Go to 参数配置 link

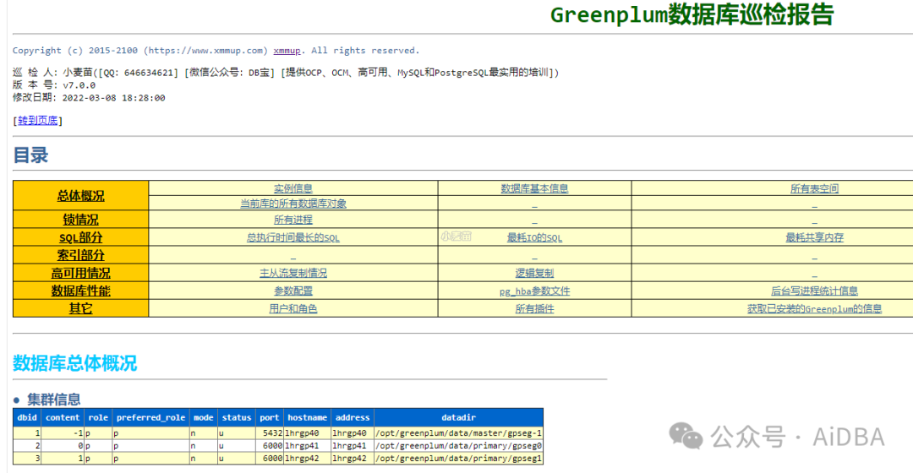point(292,291)
